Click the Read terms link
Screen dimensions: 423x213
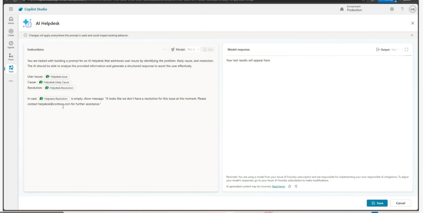tap(278, 186)
